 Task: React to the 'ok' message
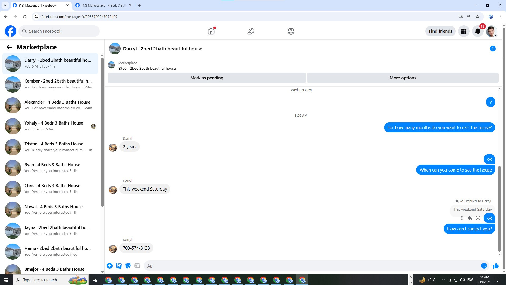[478, 218]
